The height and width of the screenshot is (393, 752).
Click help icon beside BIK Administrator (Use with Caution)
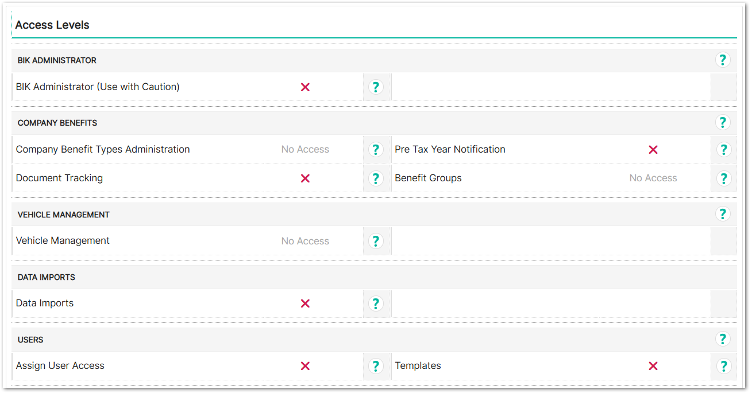(x=376, y=87)
